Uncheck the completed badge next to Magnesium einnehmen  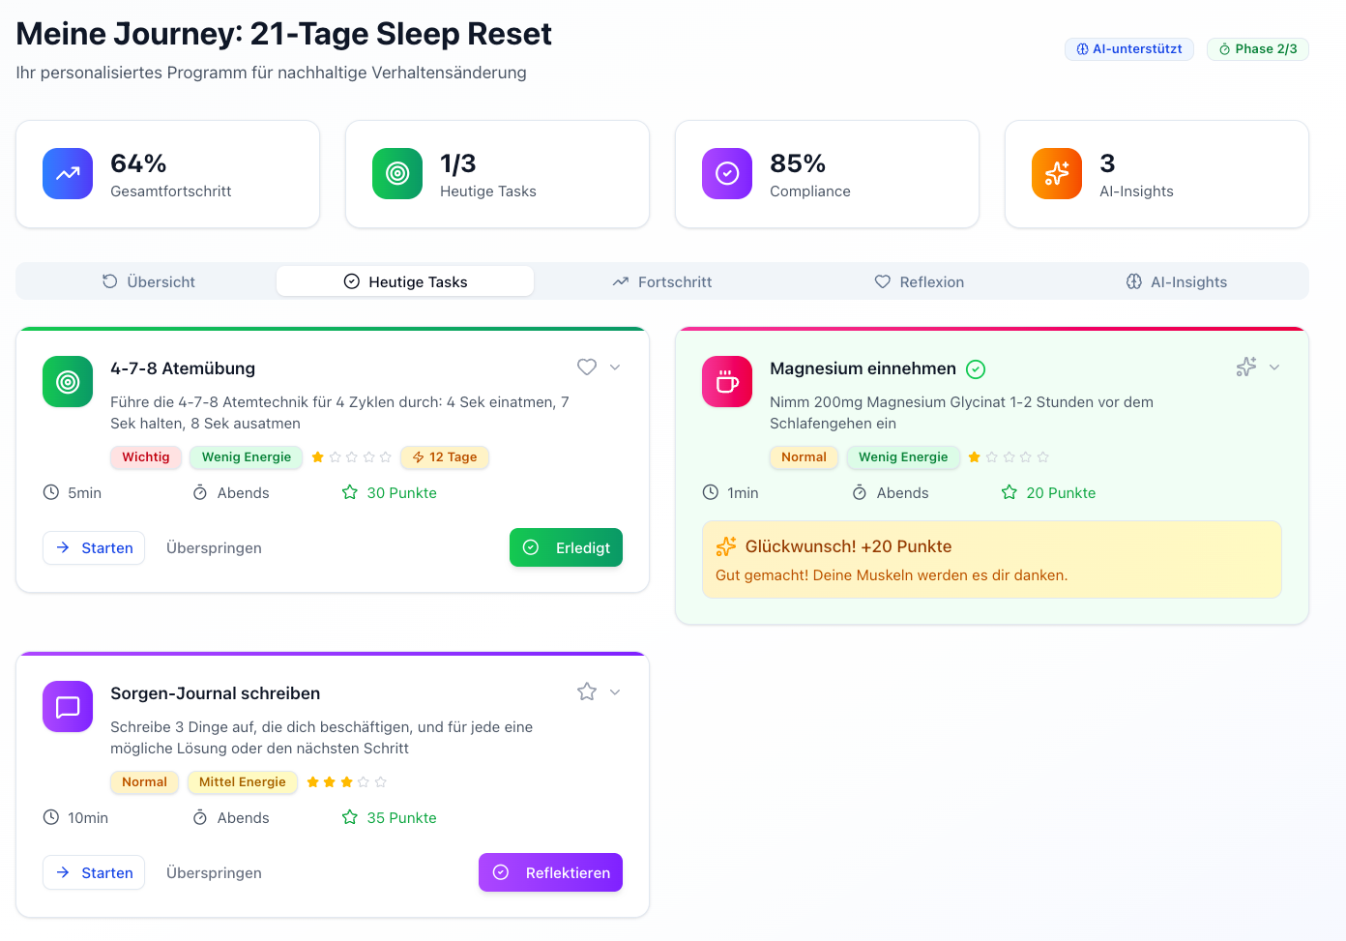point(976,368)
